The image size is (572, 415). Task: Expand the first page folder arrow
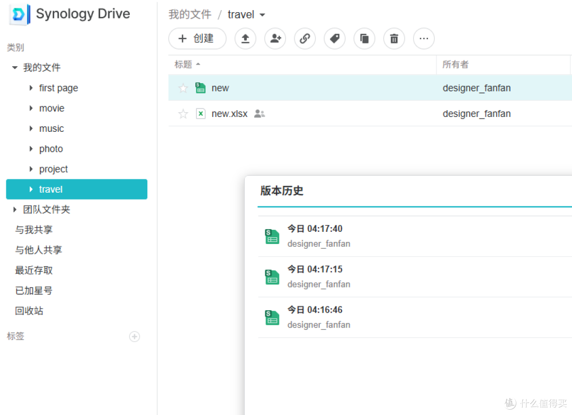pyautogui.click(x=31, y=88)
